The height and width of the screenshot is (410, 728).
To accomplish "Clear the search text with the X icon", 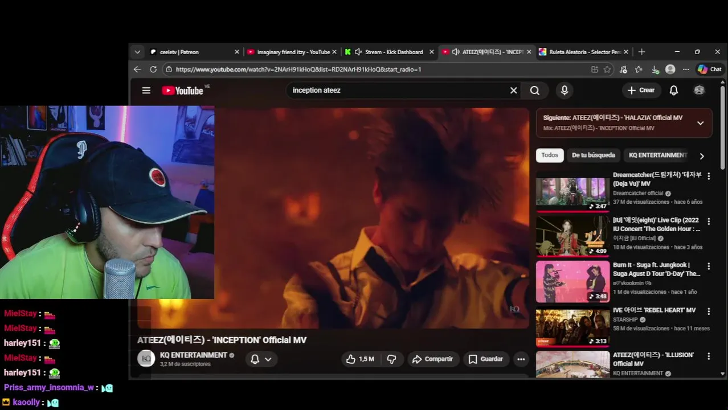I will click(x=514, y=90).
